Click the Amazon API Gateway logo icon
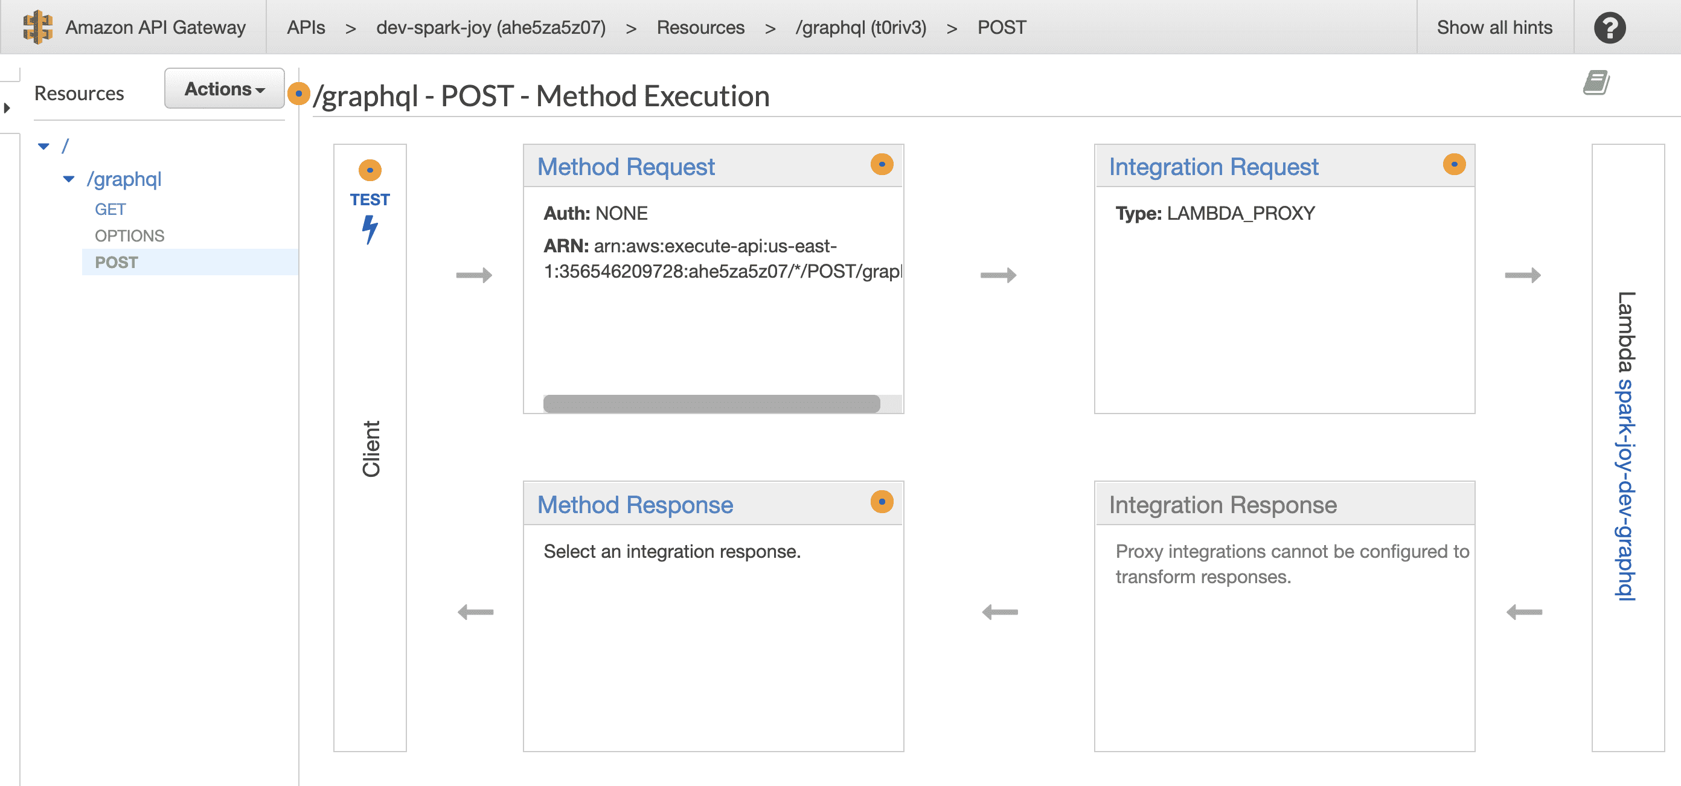1681x786 pixels. coord(37,27)
